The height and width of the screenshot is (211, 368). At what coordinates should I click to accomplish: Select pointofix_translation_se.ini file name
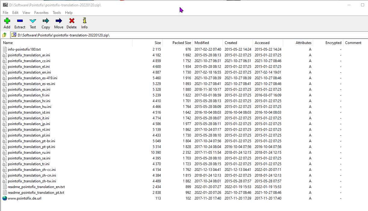[29, 158]
